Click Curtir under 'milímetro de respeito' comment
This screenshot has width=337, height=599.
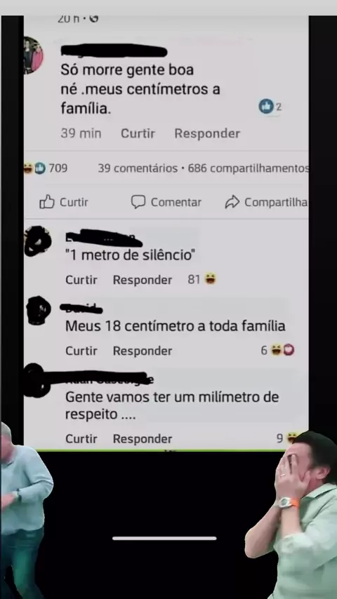pos(81,438)
